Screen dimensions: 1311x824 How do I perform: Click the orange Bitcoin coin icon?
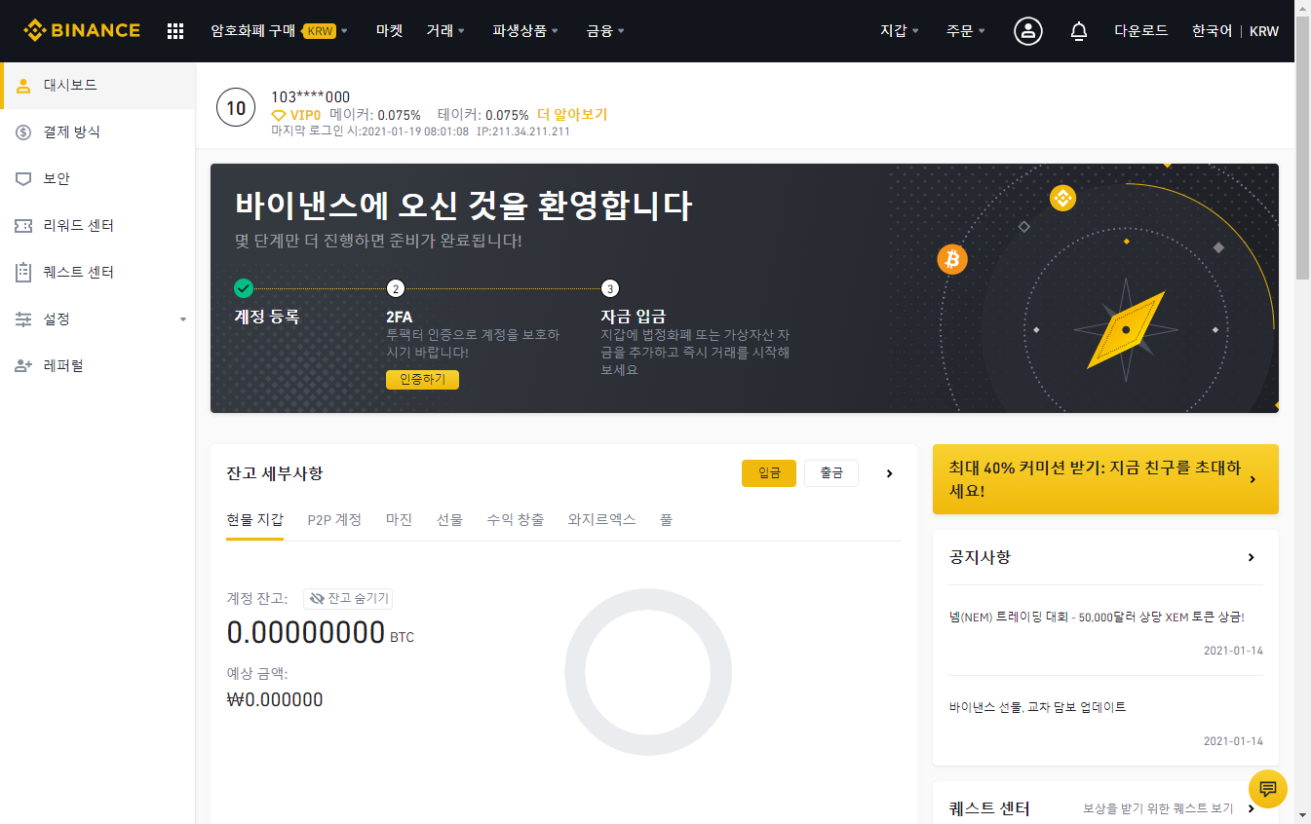951,259
